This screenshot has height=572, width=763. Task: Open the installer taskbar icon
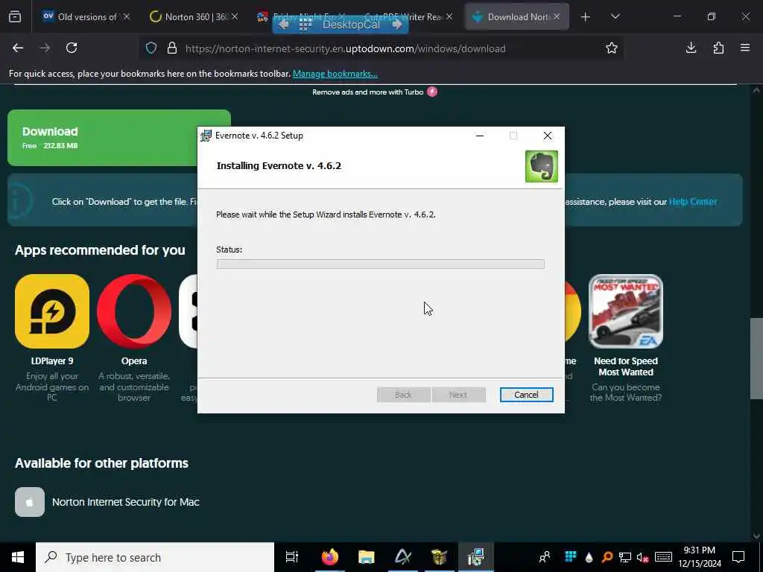(x=475, y=557)
